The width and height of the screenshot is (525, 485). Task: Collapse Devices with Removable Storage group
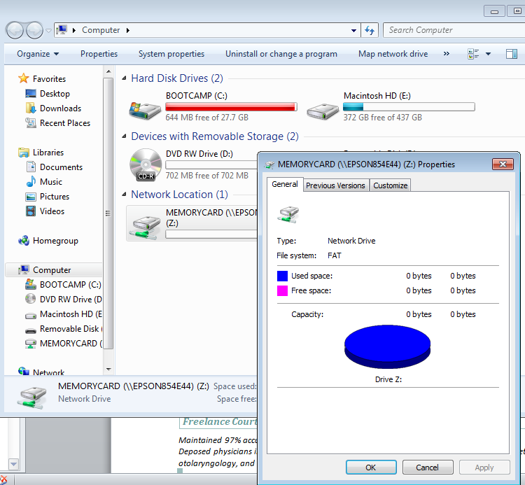point(124,136)
